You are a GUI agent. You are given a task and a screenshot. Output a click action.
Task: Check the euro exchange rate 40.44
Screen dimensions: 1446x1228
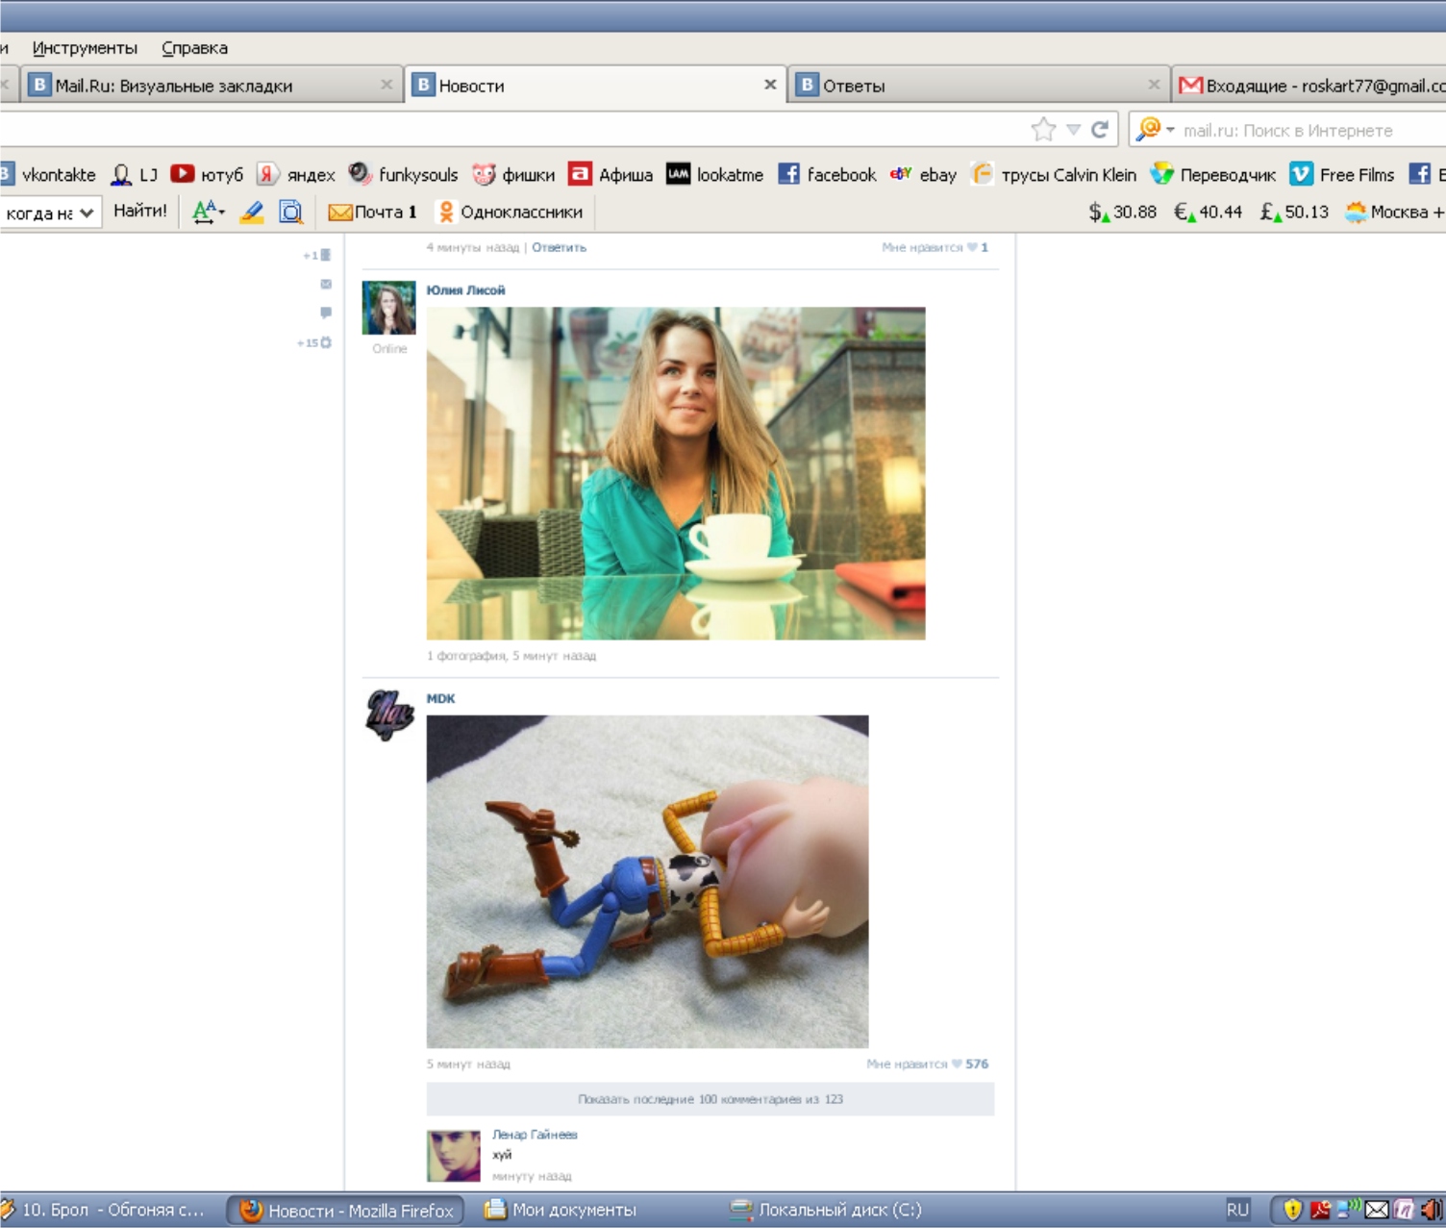coord(1208,212)
